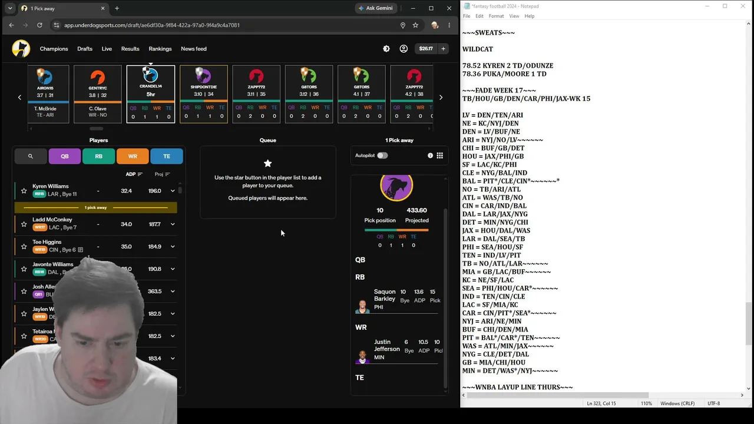The width and height of the screenshot is (754, 424).
Task: Select the SHIPDONTDIE draft card
Action: 204,94
